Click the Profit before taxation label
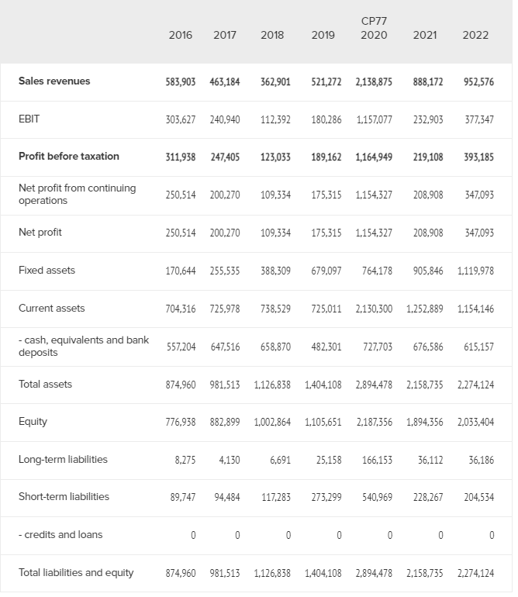This screenshot has height=597, width=518. 69,156
